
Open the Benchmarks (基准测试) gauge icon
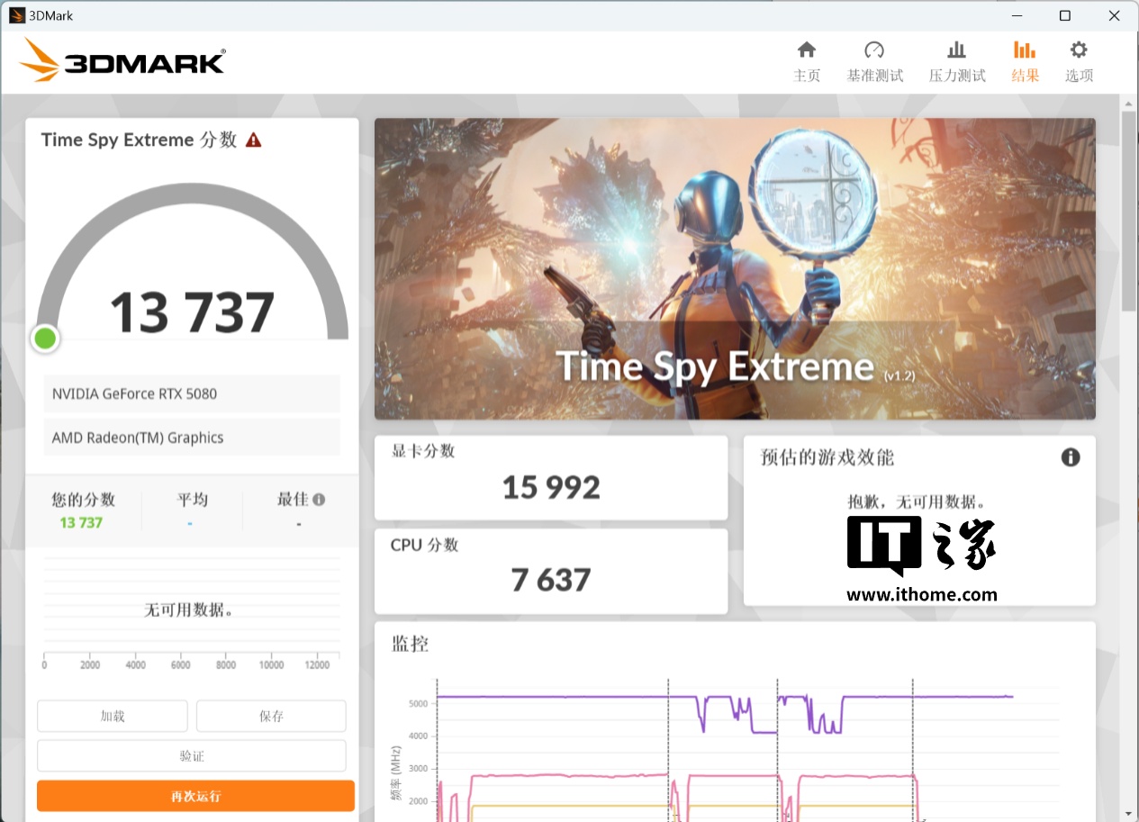pos(873,50)
